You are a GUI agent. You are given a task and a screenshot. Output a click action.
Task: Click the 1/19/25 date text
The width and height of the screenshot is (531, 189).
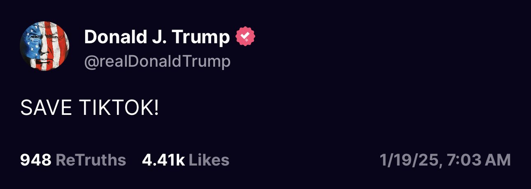pos(410,160)
